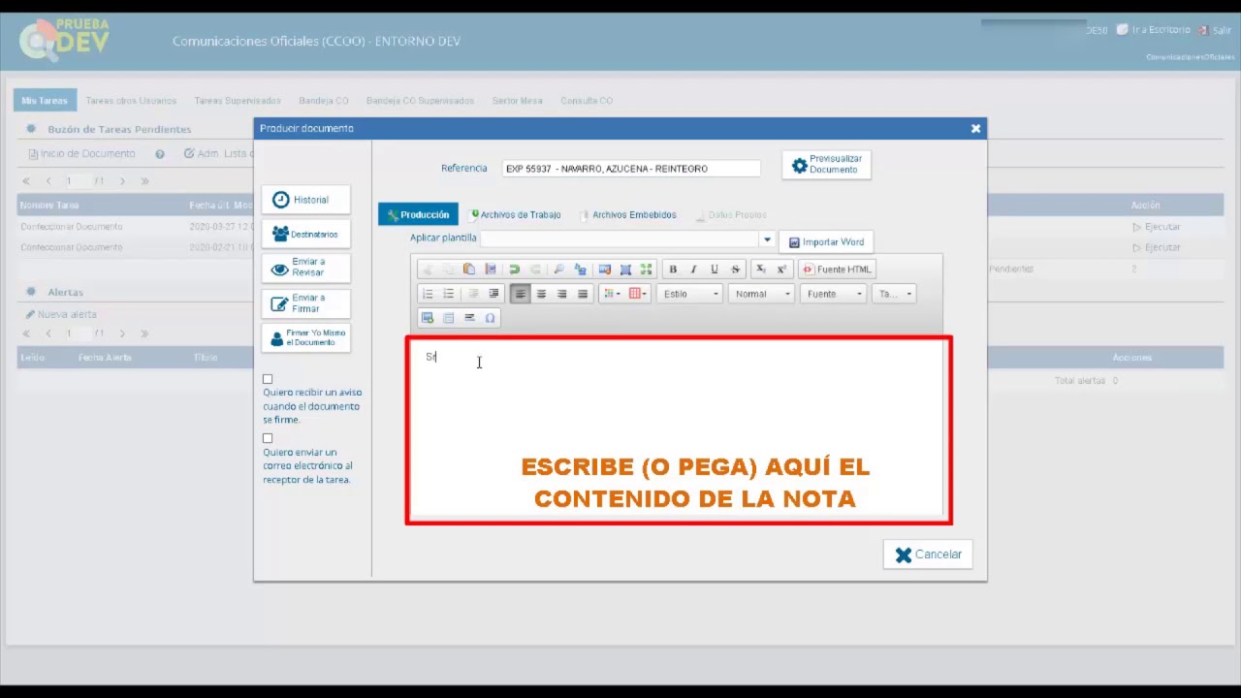
Task: Apply subscript formatting
Action: [760, 270]
